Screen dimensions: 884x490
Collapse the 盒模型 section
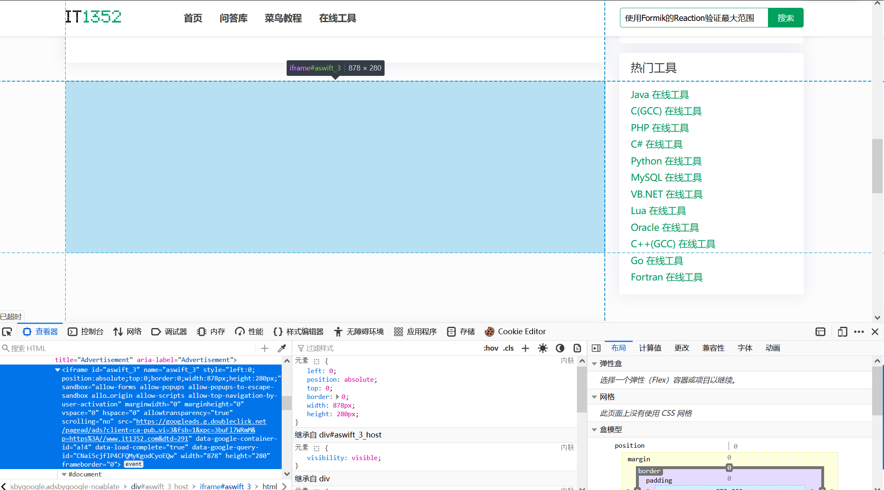coord(594,430)
